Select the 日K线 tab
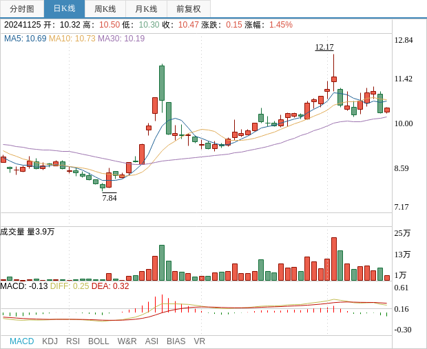427x349 pixels. tap(64, 9)
